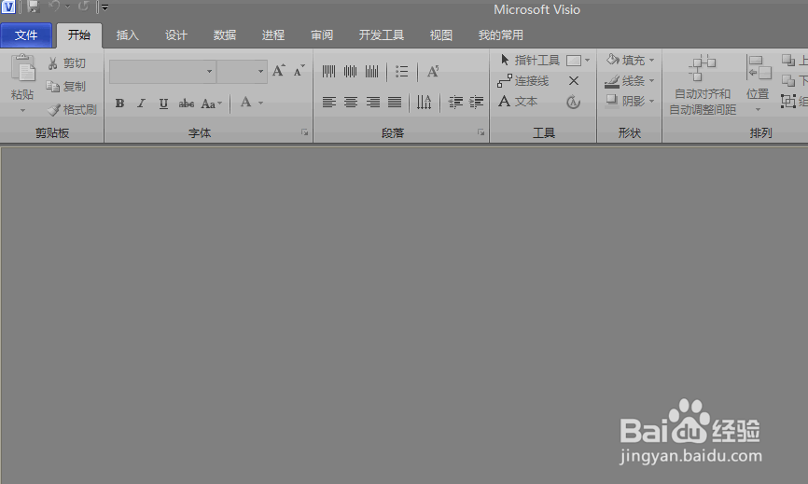This screenshot has width=808, height=484.
Task: Apply the font color A button
Action: pos(245,103)
